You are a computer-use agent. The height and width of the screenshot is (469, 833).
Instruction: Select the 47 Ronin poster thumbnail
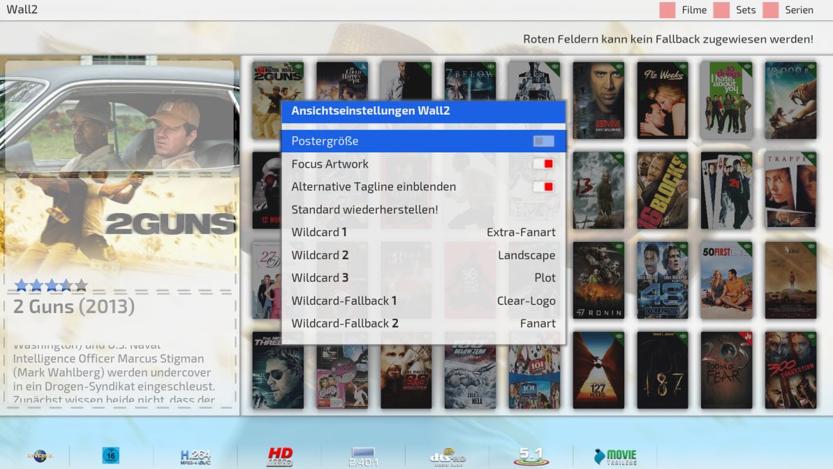pos(598,280)
